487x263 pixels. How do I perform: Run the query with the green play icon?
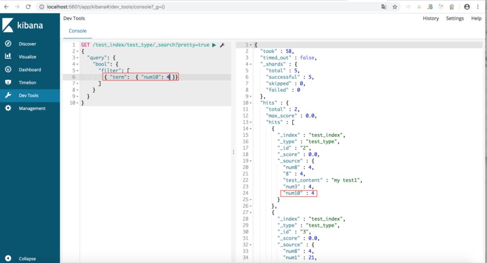tap(214, 45)
